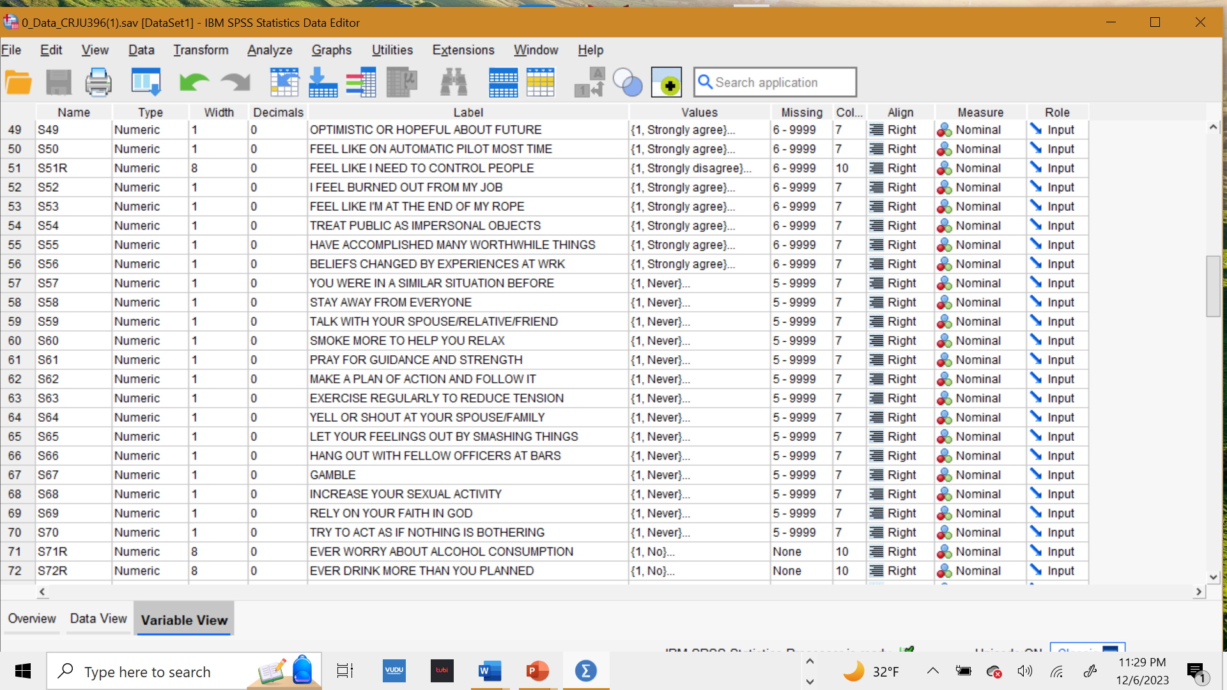Save the dataset using the floppy icon

(x=59, y=82)
